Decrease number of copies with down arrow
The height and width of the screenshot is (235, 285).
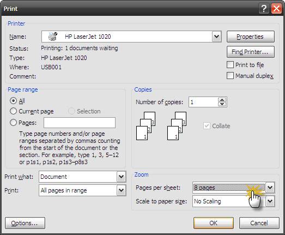click(x=222, y=104)
